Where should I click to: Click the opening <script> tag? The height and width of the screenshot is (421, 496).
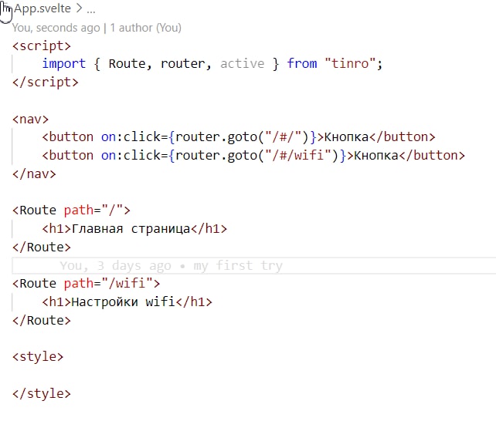click(42, 46)
